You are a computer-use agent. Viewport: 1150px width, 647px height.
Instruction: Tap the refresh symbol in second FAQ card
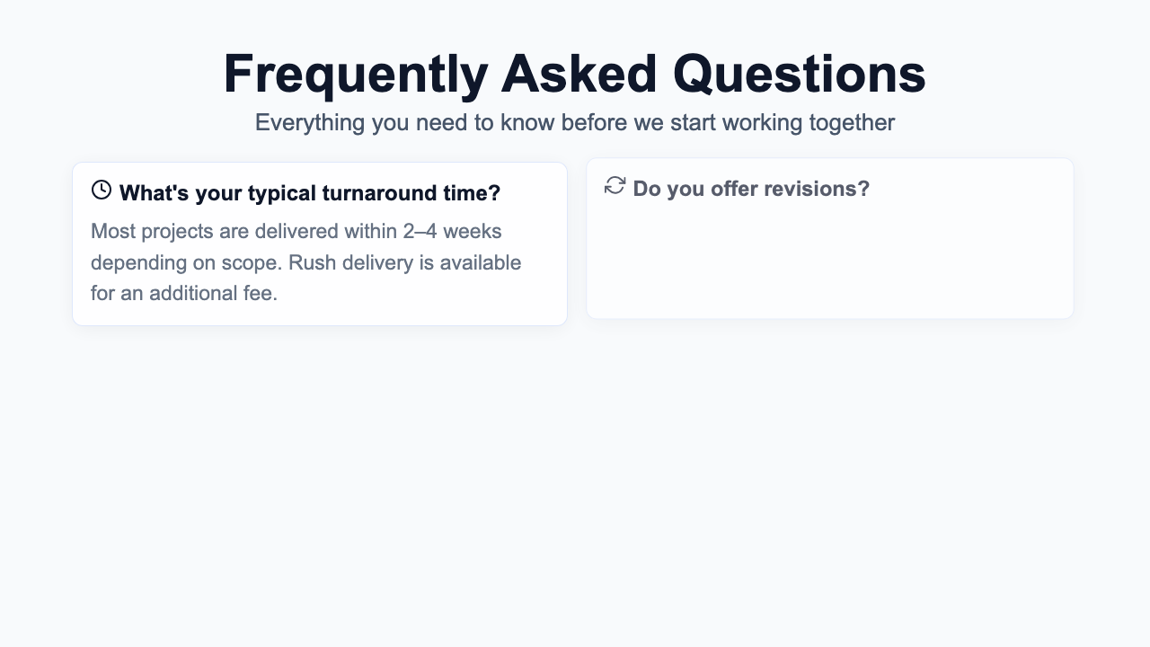pyautogui.click(x=615, y=185)
